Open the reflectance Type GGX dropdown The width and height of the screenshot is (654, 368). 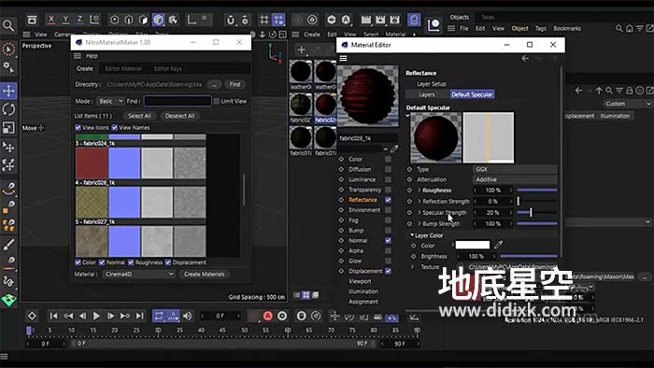point(515,169)
